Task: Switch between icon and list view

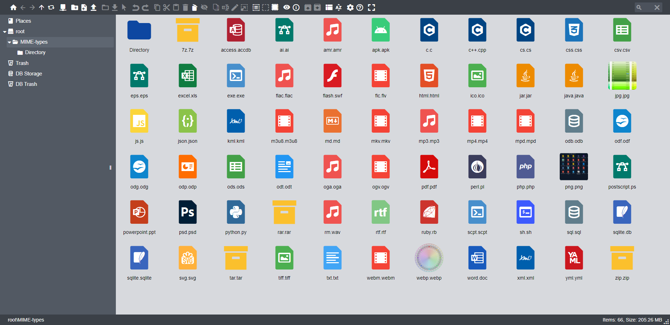Action: [x=329, y=7]
